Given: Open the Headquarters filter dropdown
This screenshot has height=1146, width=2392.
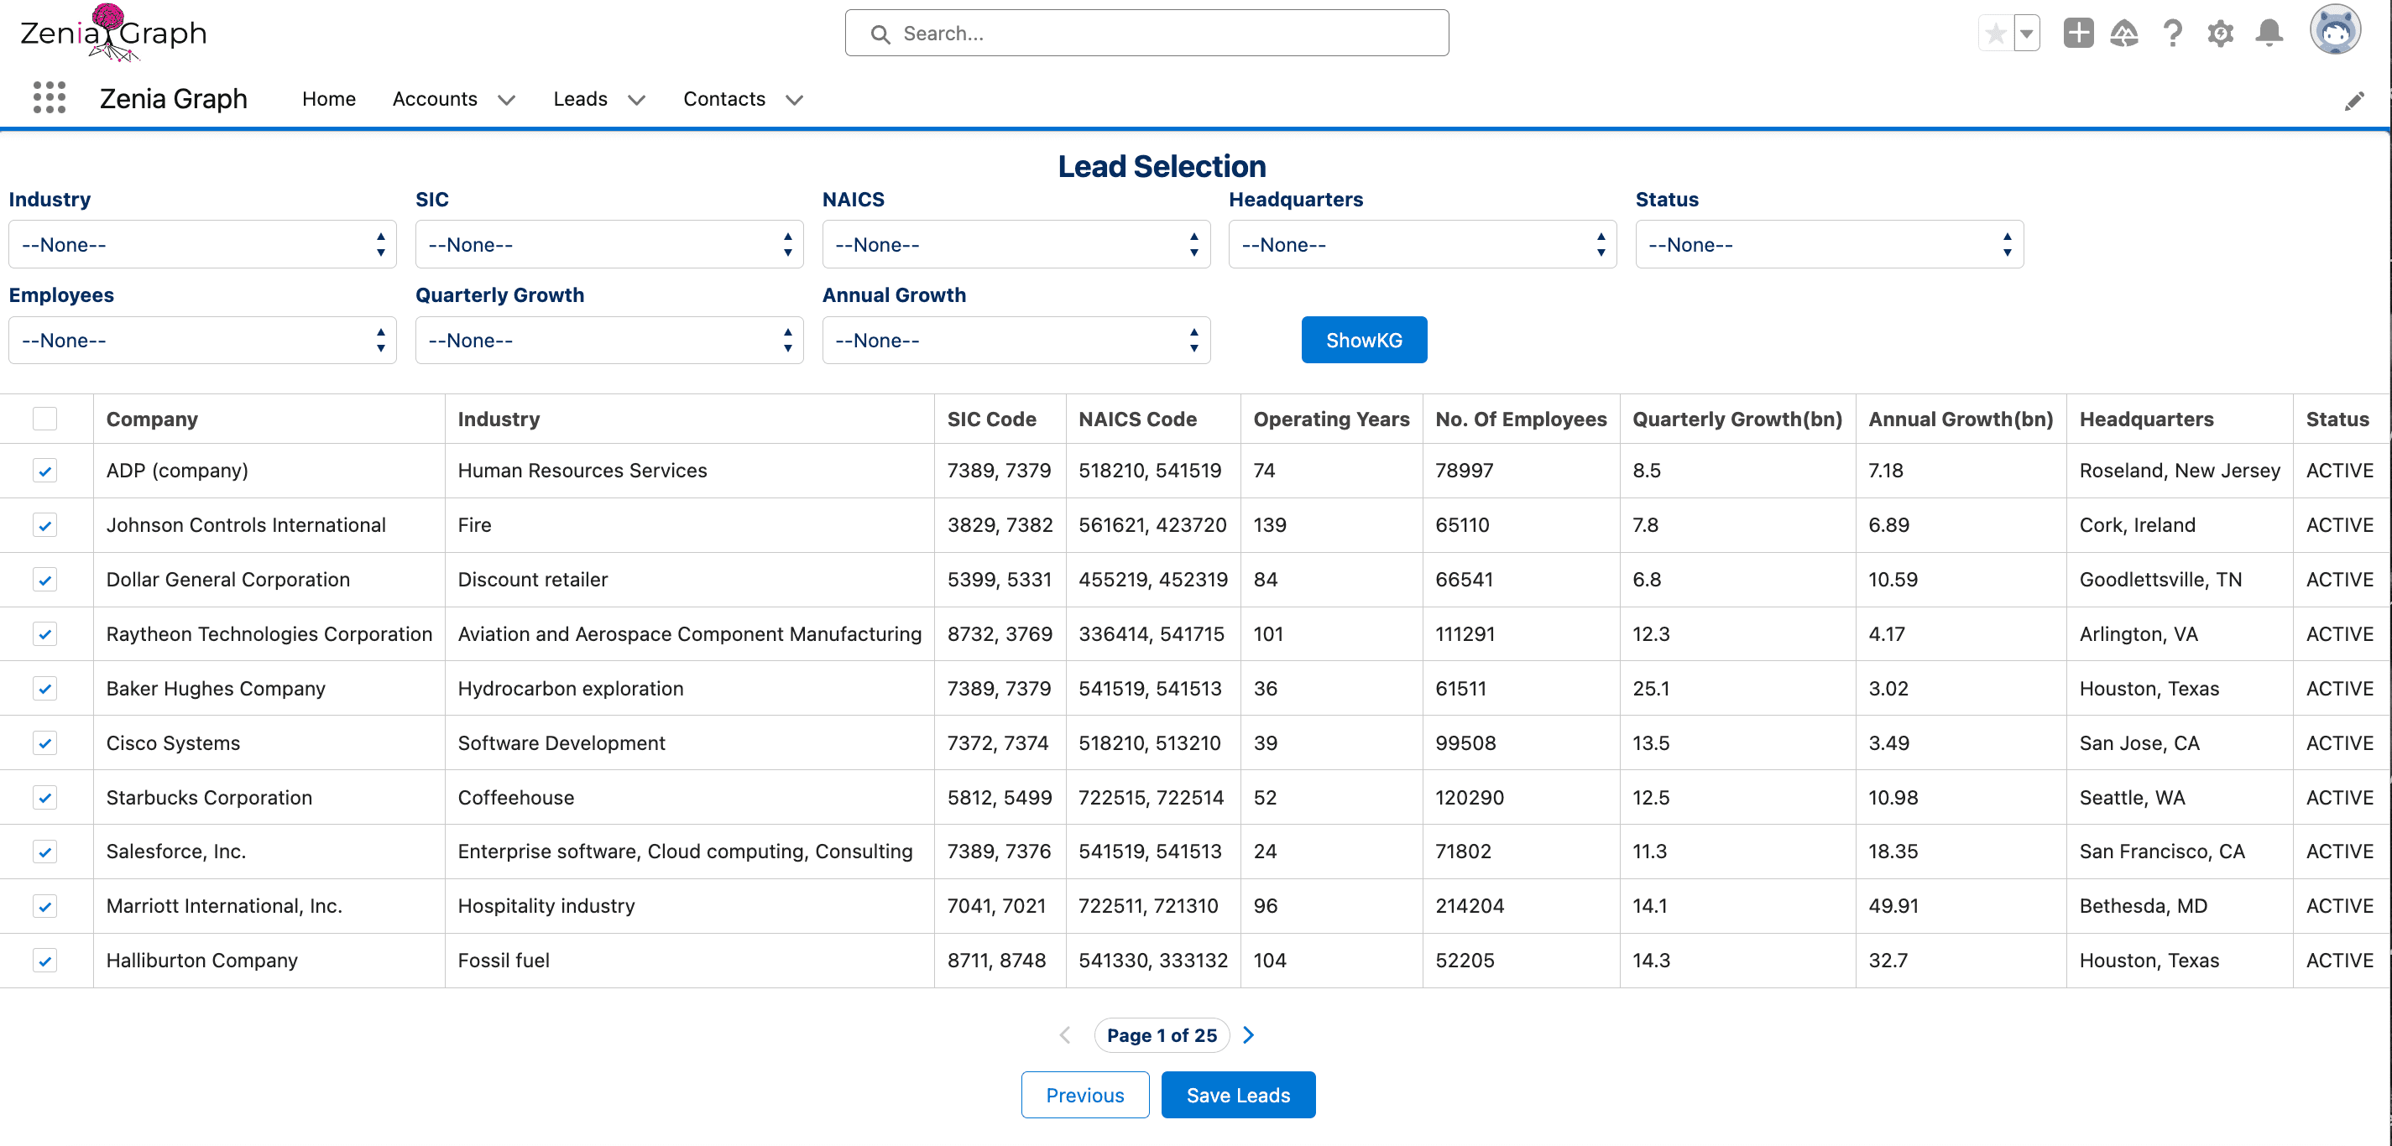Looking at the screenshot, I should coord(1423,245).
